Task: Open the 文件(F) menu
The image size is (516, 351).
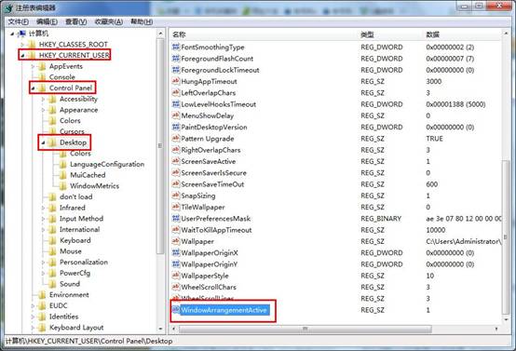Action: [x=18, y=21]
